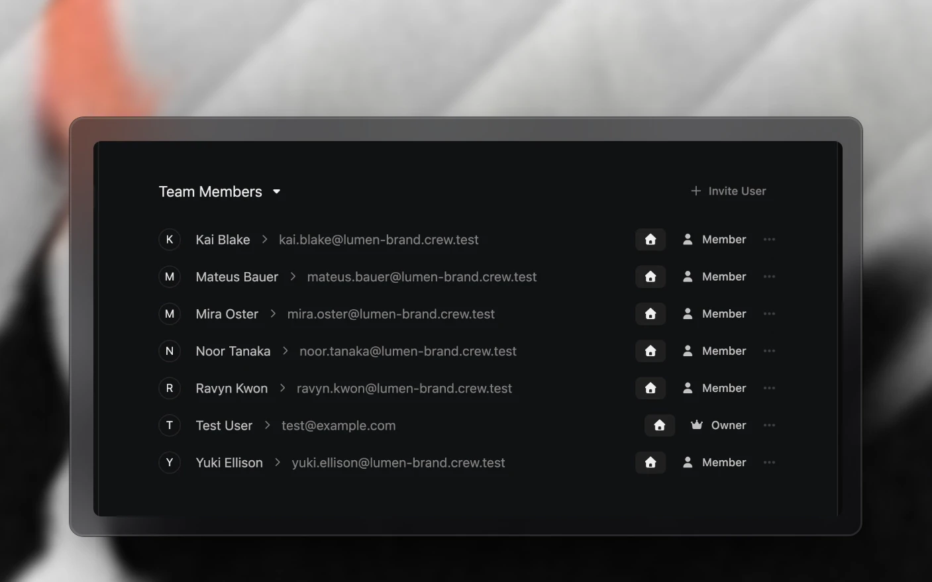Click the T avatar for Test User
This screenshot has width=932, height=582.
170,425
